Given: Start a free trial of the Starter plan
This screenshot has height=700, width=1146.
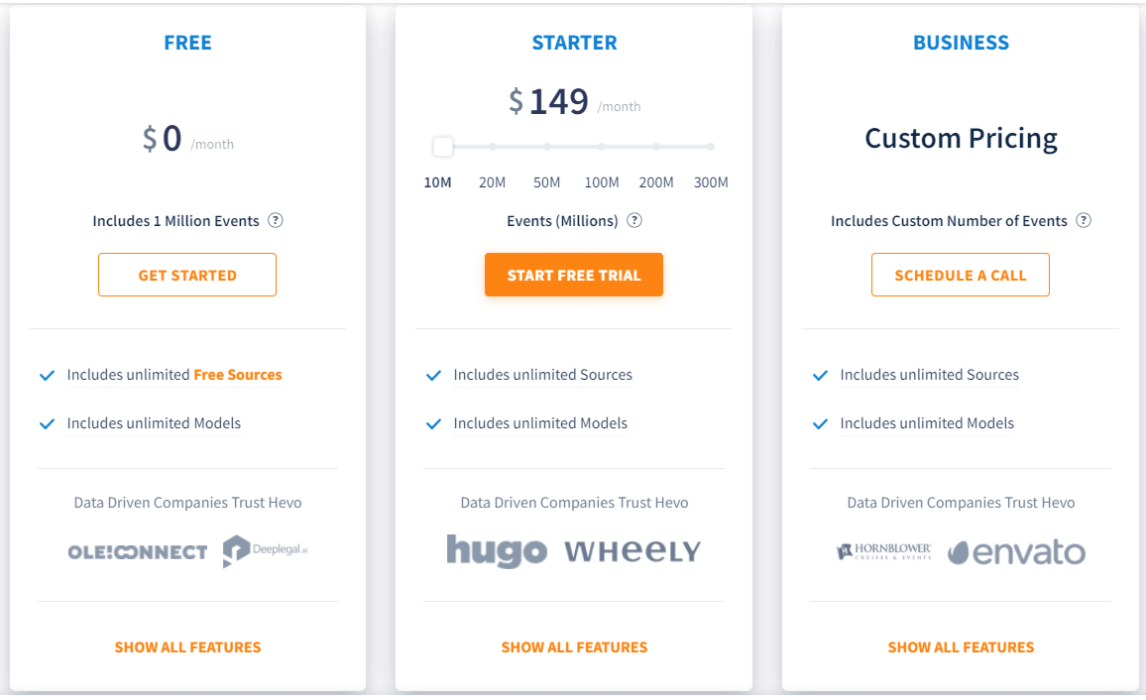Looking at the screenshot, I should tap(574, 275).
